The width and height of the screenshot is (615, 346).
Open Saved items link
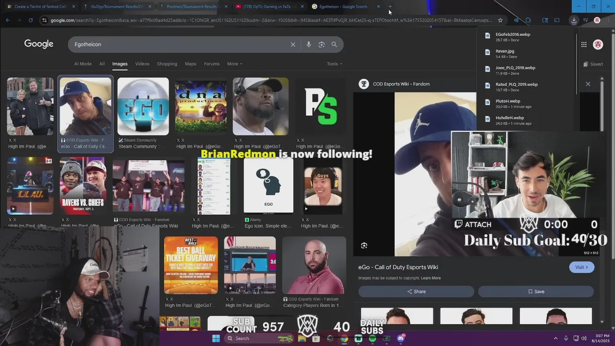click(593, 64)
